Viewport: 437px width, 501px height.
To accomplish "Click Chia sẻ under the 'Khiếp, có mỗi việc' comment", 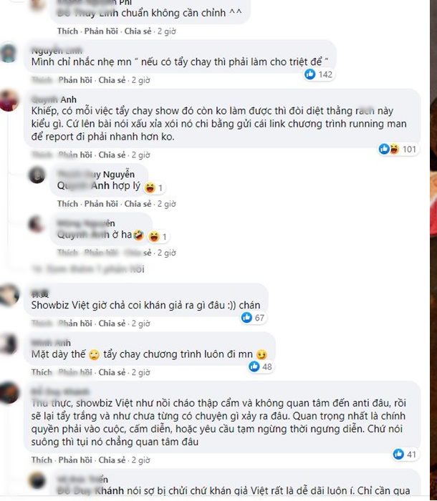I will (112, 155).
